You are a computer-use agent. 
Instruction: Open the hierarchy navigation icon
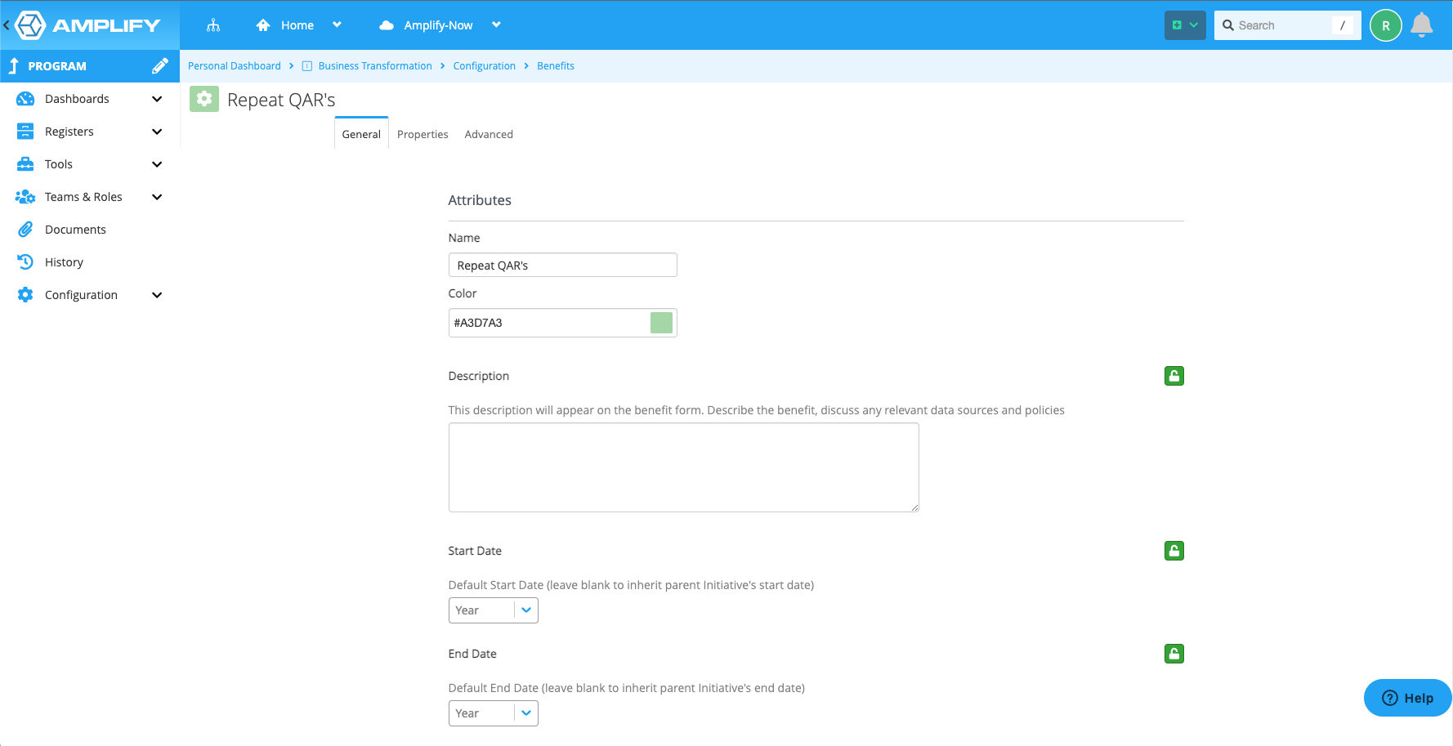point(213,25)
